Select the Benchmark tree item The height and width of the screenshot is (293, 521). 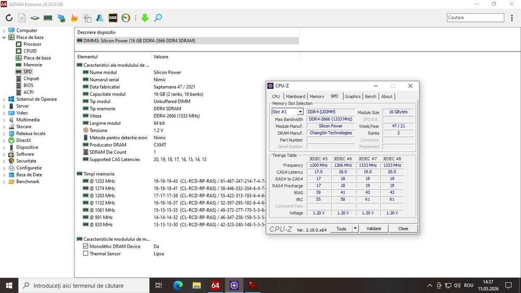click(28, 181)
